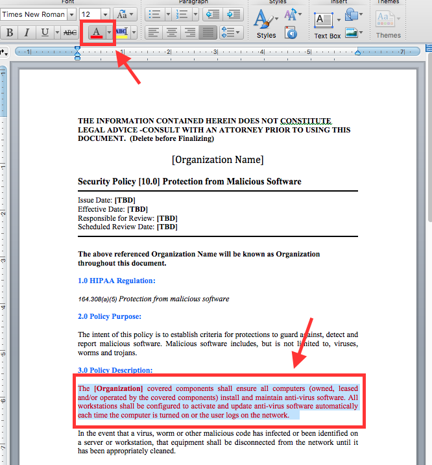Align text right
432x465 pixels.
pyautogui.click(x=189, y=32)
